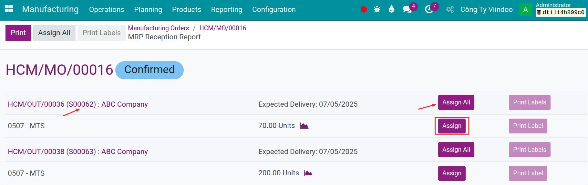This screenshot has width=588, height=185.
Task: Click the red recording dot icon
Action: point(364,9)
